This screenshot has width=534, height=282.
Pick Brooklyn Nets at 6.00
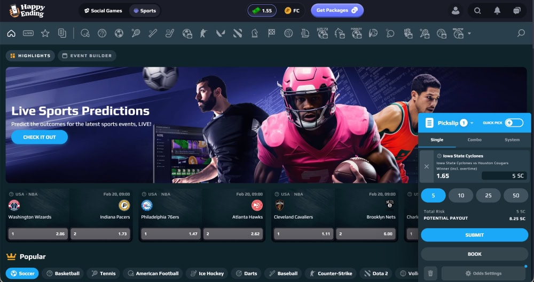366,233
